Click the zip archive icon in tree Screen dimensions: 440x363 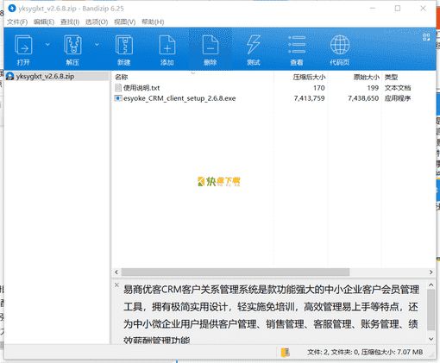point(10,76)
